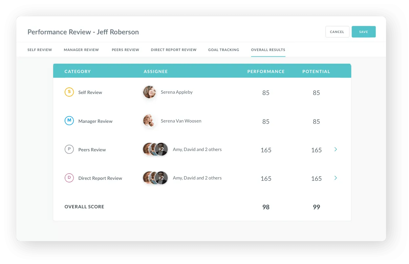Click the gray P Peers Review icon

[x=69, y=149]
